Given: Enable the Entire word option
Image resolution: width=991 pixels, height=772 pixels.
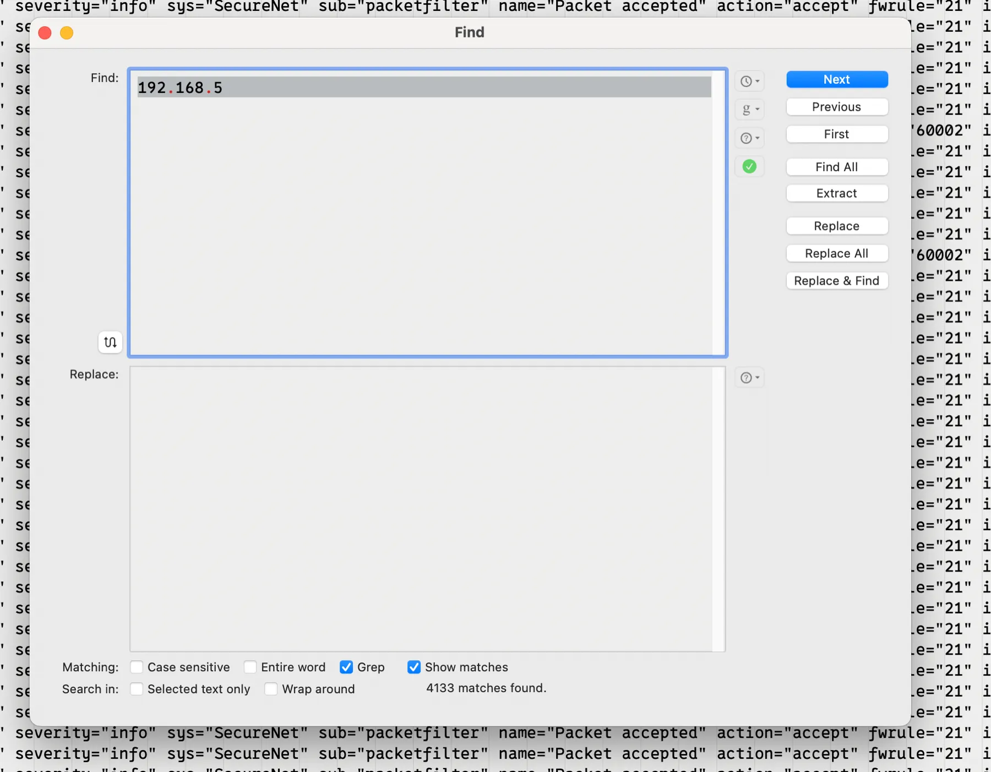Looking at the screenshot, I should pyautogui.click(x=251, y=667).
